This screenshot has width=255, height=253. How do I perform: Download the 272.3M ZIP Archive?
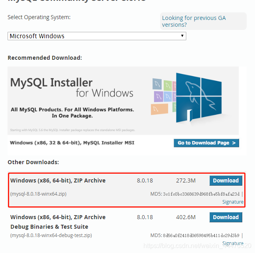click(x=226, y=180)
